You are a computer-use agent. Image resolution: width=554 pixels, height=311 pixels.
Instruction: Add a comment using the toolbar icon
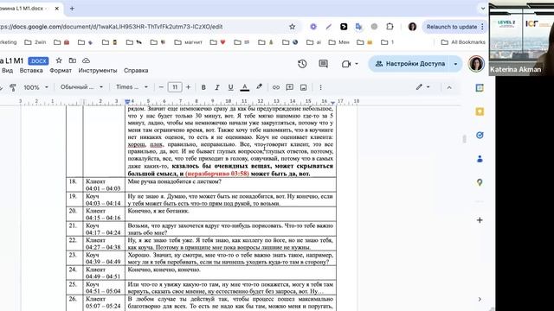pos(290,87)
